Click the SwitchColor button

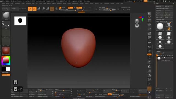click(6, 73)
